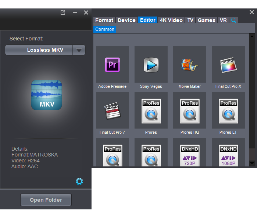Open the Lossless MKV format selector
This screenshot has height=216, width=261.
(x=45, y=50)
